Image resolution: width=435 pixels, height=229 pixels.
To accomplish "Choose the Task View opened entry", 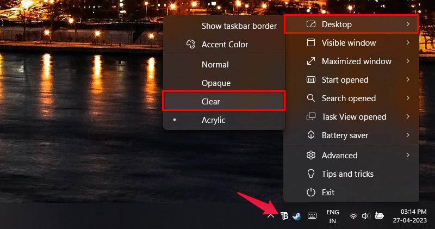I will [x=351, y=116].
